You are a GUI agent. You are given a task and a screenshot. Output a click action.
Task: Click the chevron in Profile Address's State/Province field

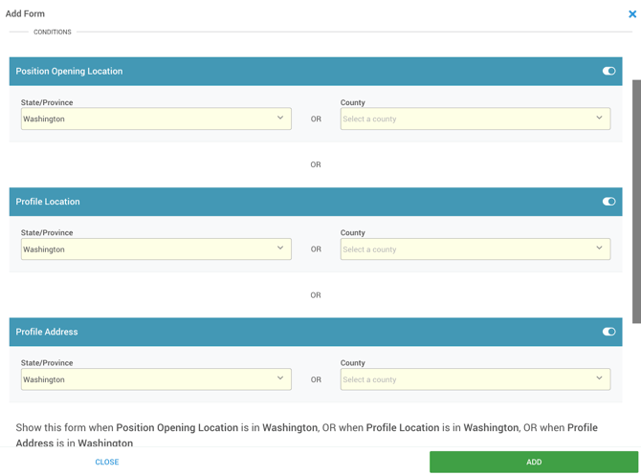pos(280,378)
